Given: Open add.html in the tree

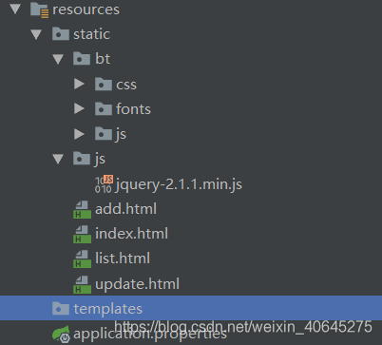Looking at the screenshot, I should (x=125, y=209).
